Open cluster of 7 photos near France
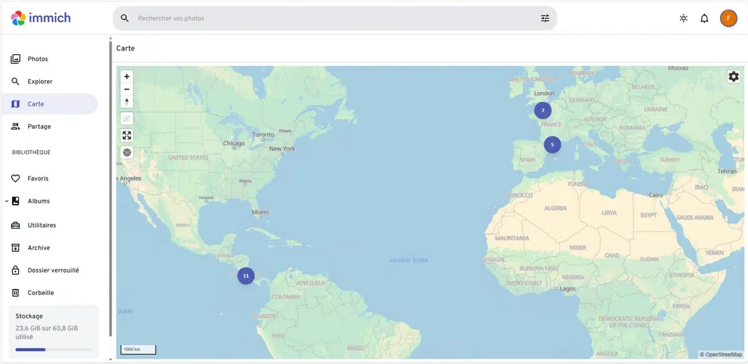748x364 pixels. 543,110
